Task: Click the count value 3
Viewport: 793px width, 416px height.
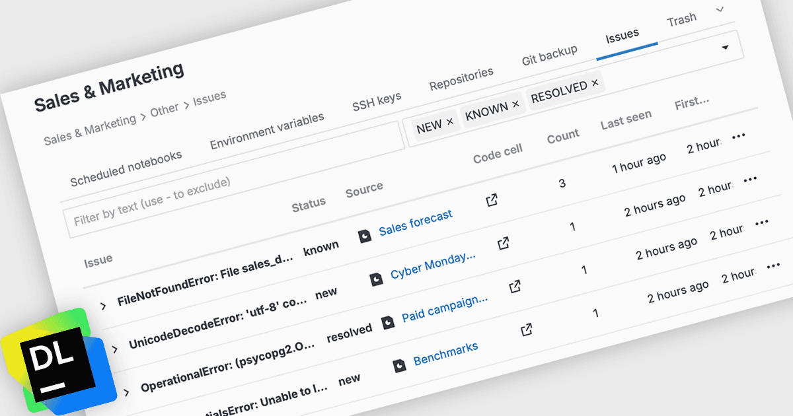Action: click(x=562, y=183)
